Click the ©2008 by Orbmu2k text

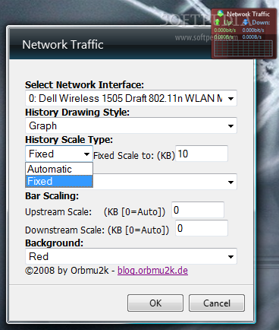coord(67,271)
